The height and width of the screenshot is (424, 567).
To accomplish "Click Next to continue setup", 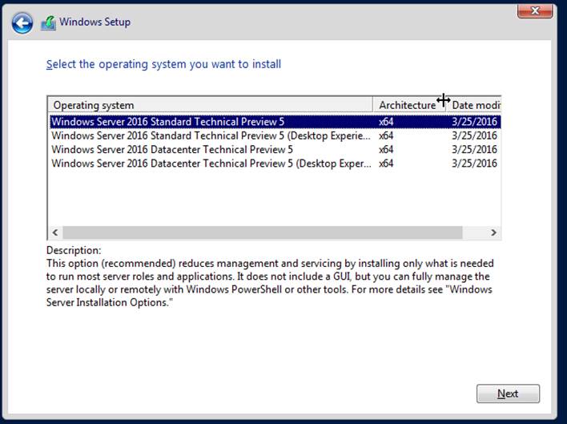I will [508, 394].
